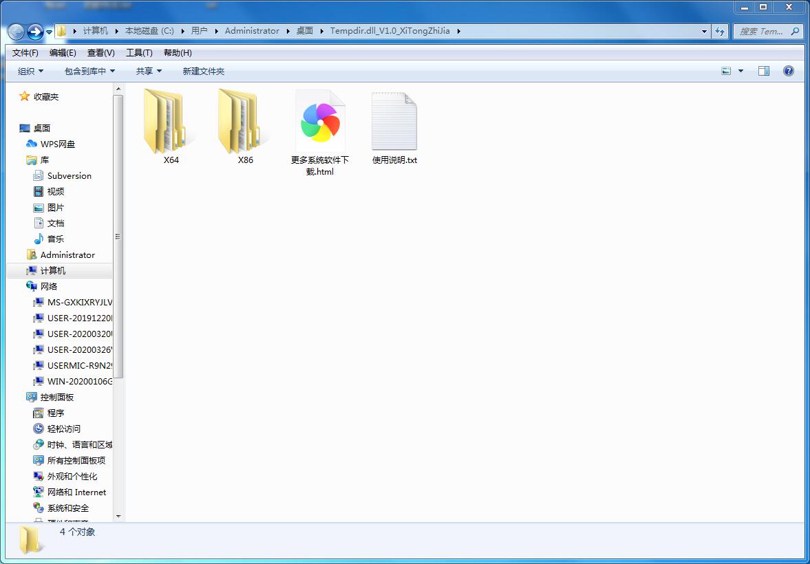Image resolution: width=810 pixels, height=564 pixels.
Task: Open the view options dropdown arrow
Action: click(740, 71)
